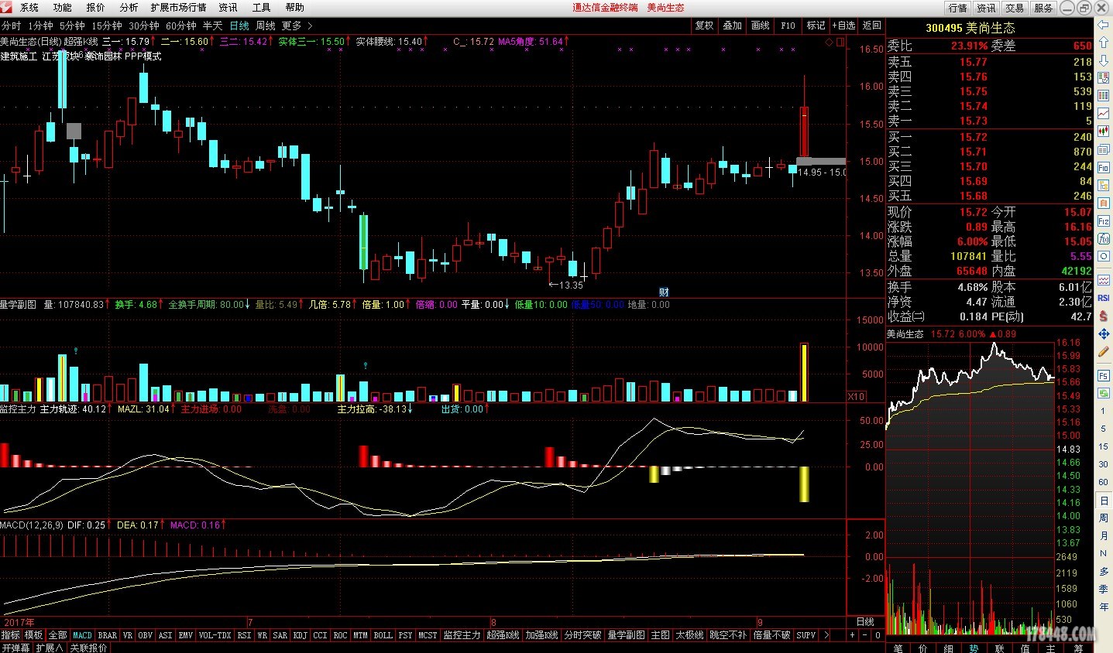
Task: Expand more indicator tabs with arrow after SUPV
Action: pos(826,635)
